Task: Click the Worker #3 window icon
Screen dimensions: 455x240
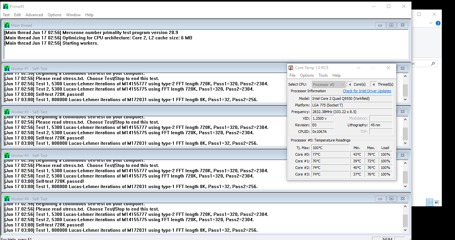Action: coord(7,155)
